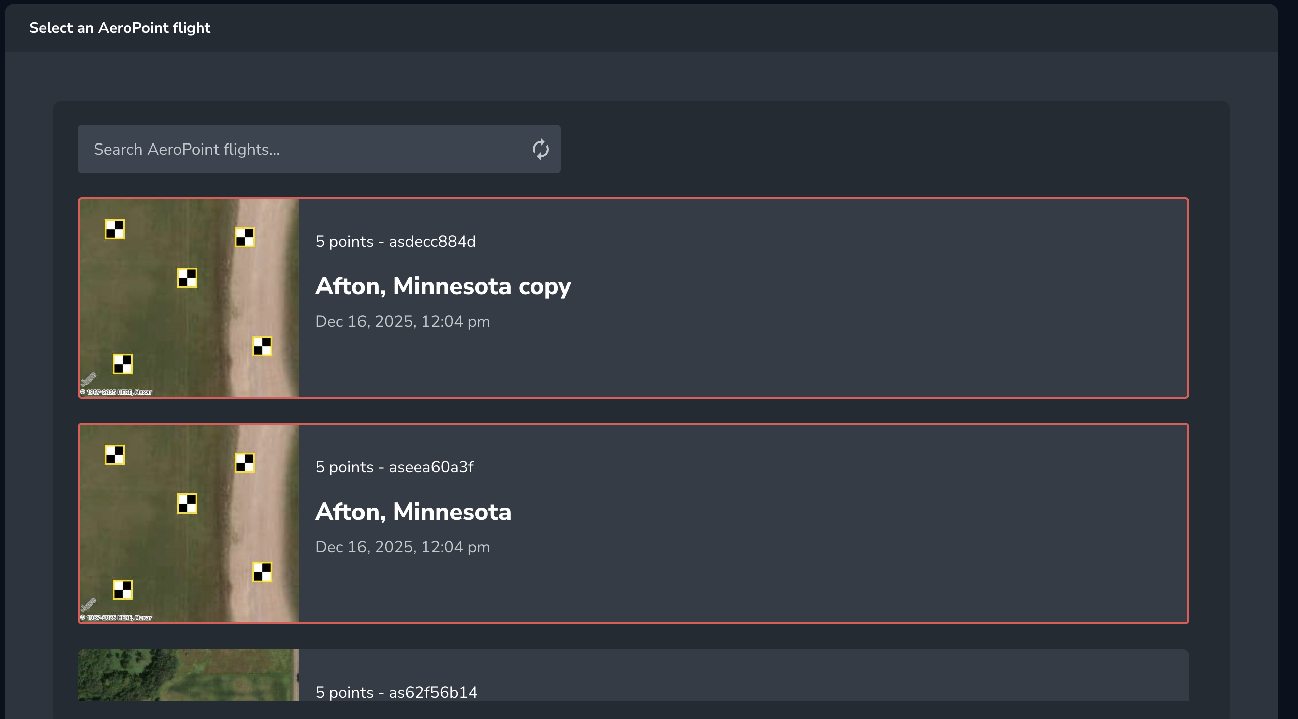Focus the Search AeroPoint flights field
This screenshot has width=1298, height=719.
point(302,149)
